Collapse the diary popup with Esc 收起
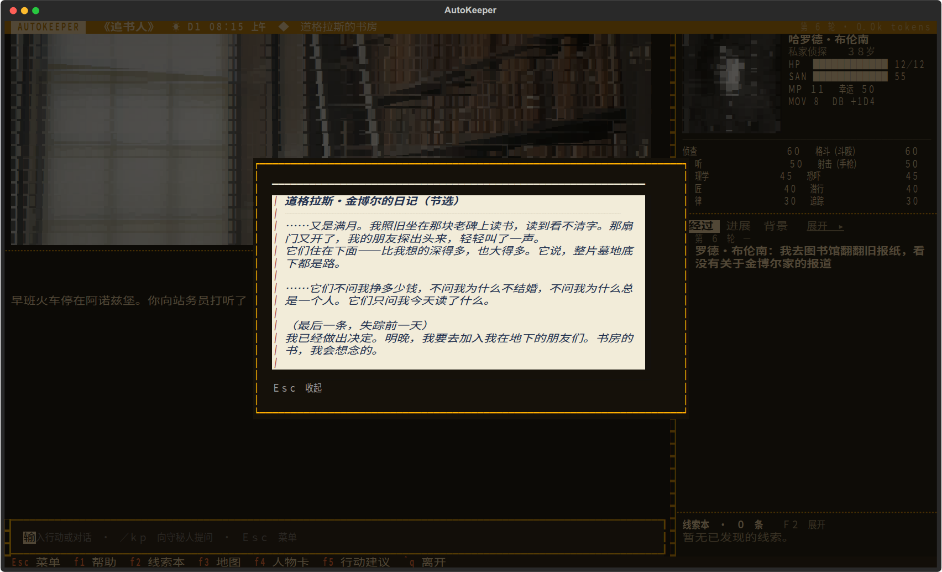The image size is (942, 572). (297, 388)
